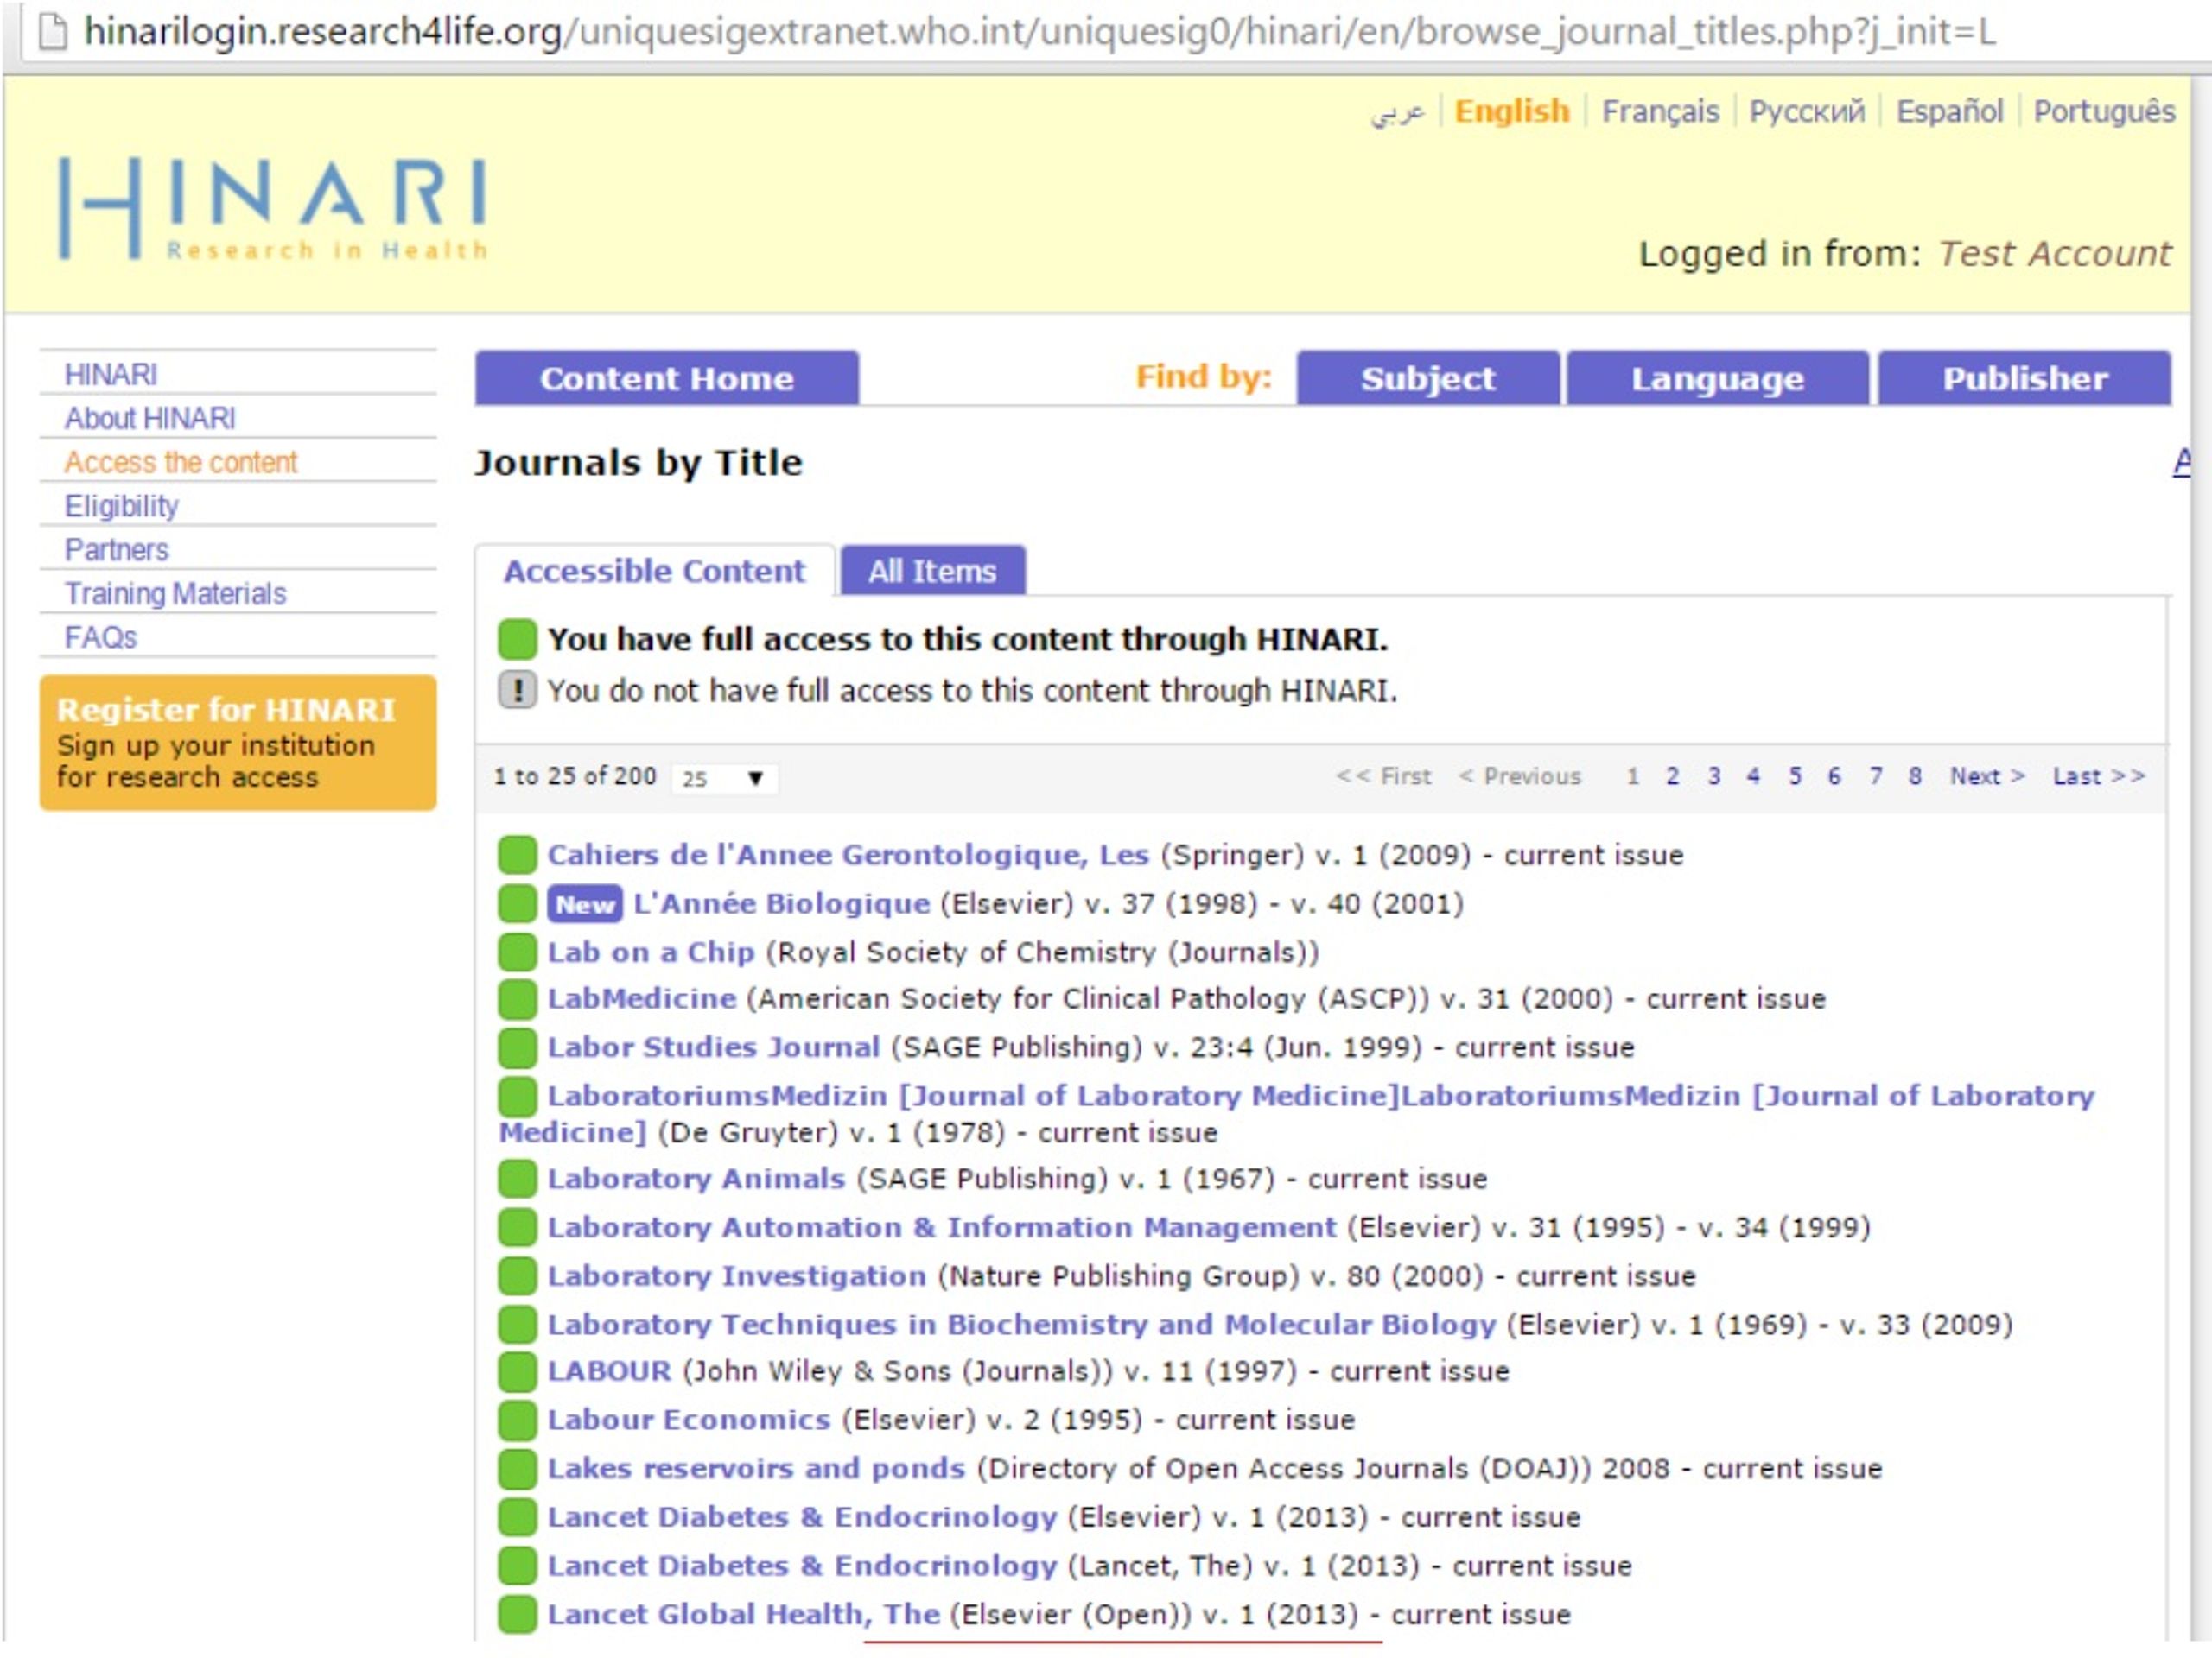Image resolution: width=2212 pixels, height=1658 pixels.
Task: Open LaboratoriumsMedizin journal link
Action: click(x=1296, y=1114)
